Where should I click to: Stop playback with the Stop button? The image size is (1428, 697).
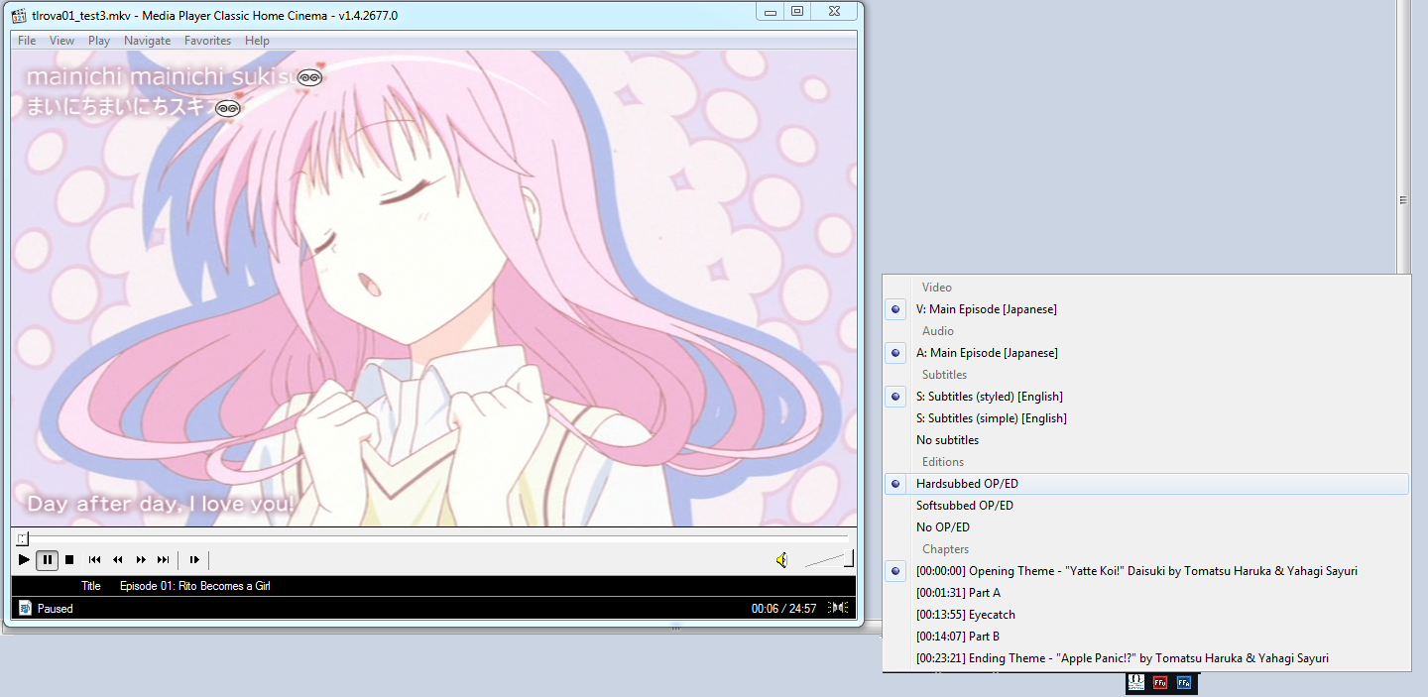(69, 560)
